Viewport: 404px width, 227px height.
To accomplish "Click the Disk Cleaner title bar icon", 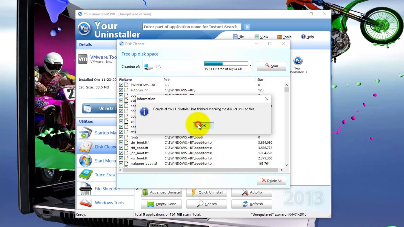I will 121,44.
